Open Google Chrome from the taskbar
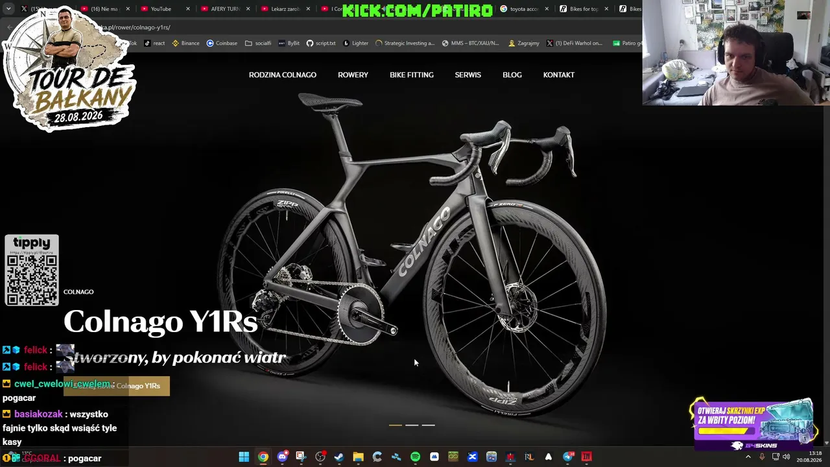 (x=263, y=457)
